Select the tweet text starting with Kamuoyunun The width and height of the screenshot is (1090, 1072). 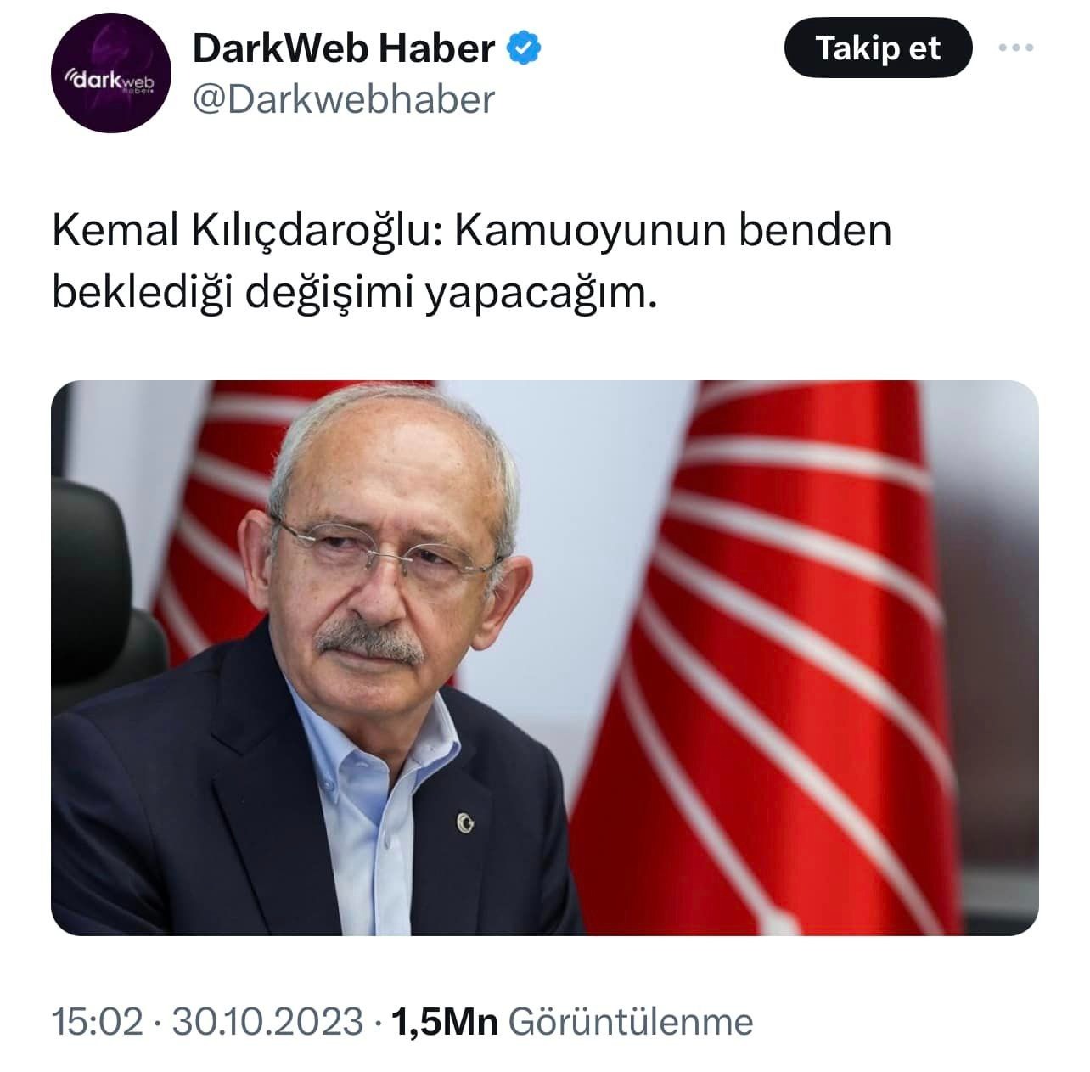[x=472, y=261]
